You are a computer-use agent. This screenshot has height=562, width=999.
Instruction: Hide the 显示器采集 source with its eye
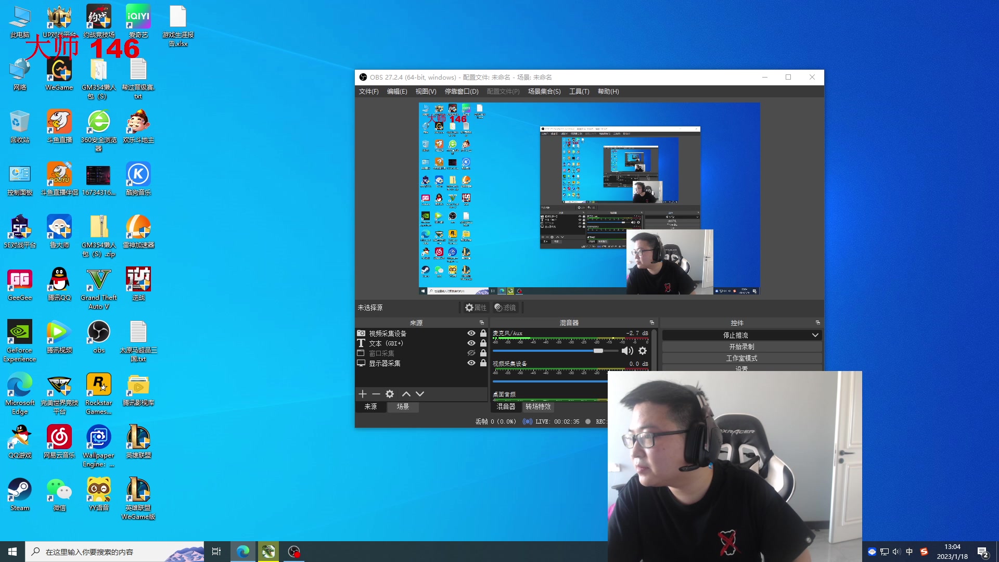[x=471, y=363]
